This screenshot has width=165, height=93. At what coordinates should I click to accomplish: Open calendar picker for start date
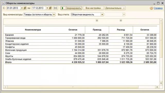[x=25, y=8]
